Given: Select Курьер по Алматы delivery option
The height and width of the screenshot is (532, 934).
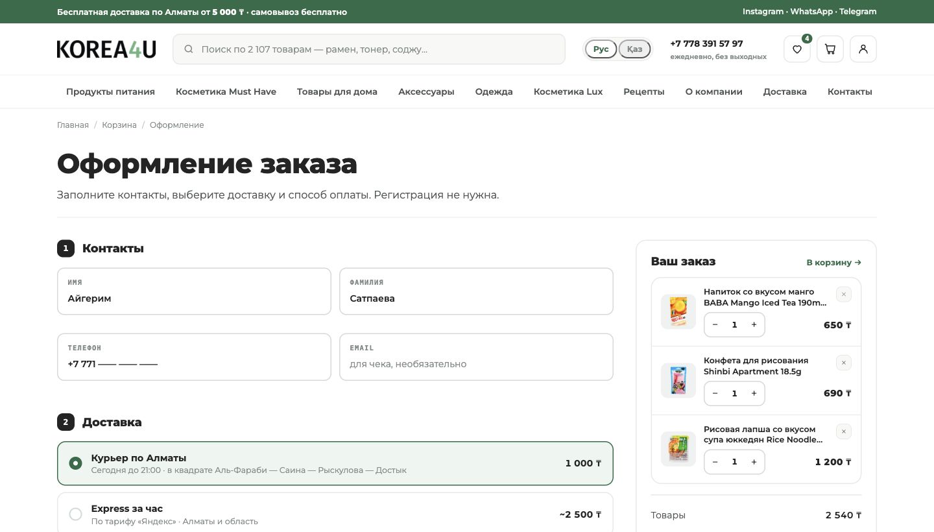Looking at the screenshot, I should click(335, 463).
